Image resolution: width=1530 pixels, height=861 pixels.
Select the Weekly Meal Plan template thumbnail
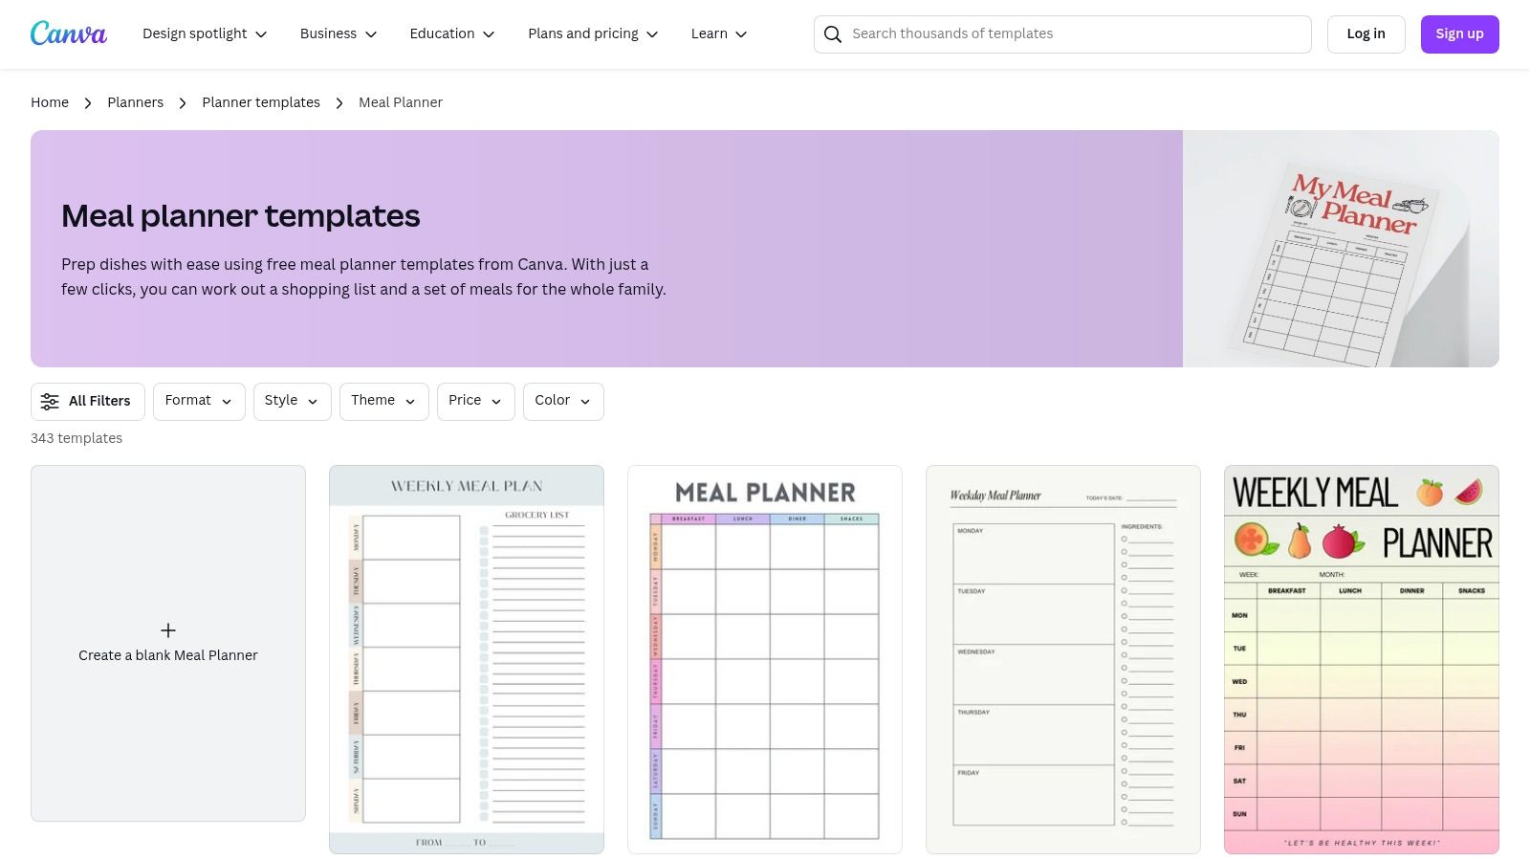click(x=466, y=658)
